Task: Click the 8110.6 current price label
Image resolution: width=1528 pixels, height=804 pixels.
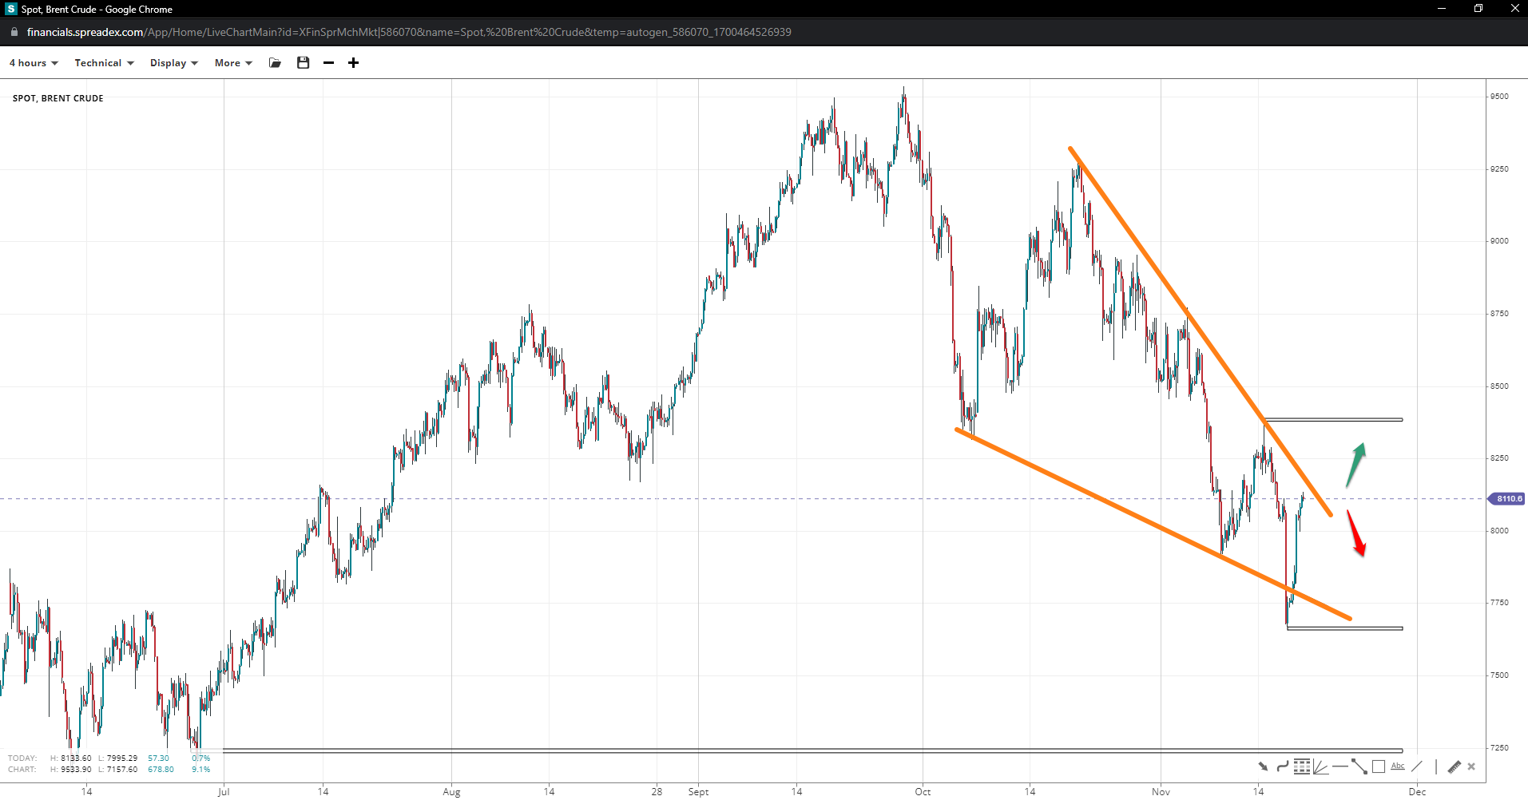Action: point(1508,499)
